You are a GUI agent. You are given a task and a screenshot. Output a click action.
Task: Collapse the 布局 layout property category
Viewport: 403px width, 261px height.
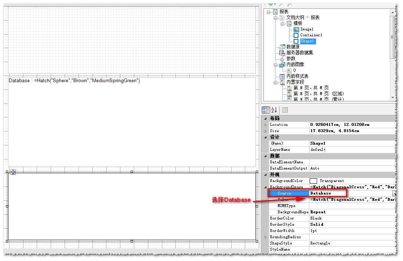pyautogui.click(x=265, y=118)
